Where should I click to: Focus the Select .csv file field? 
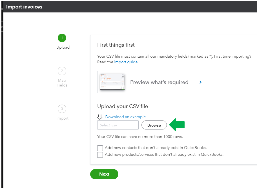point(118,125)
